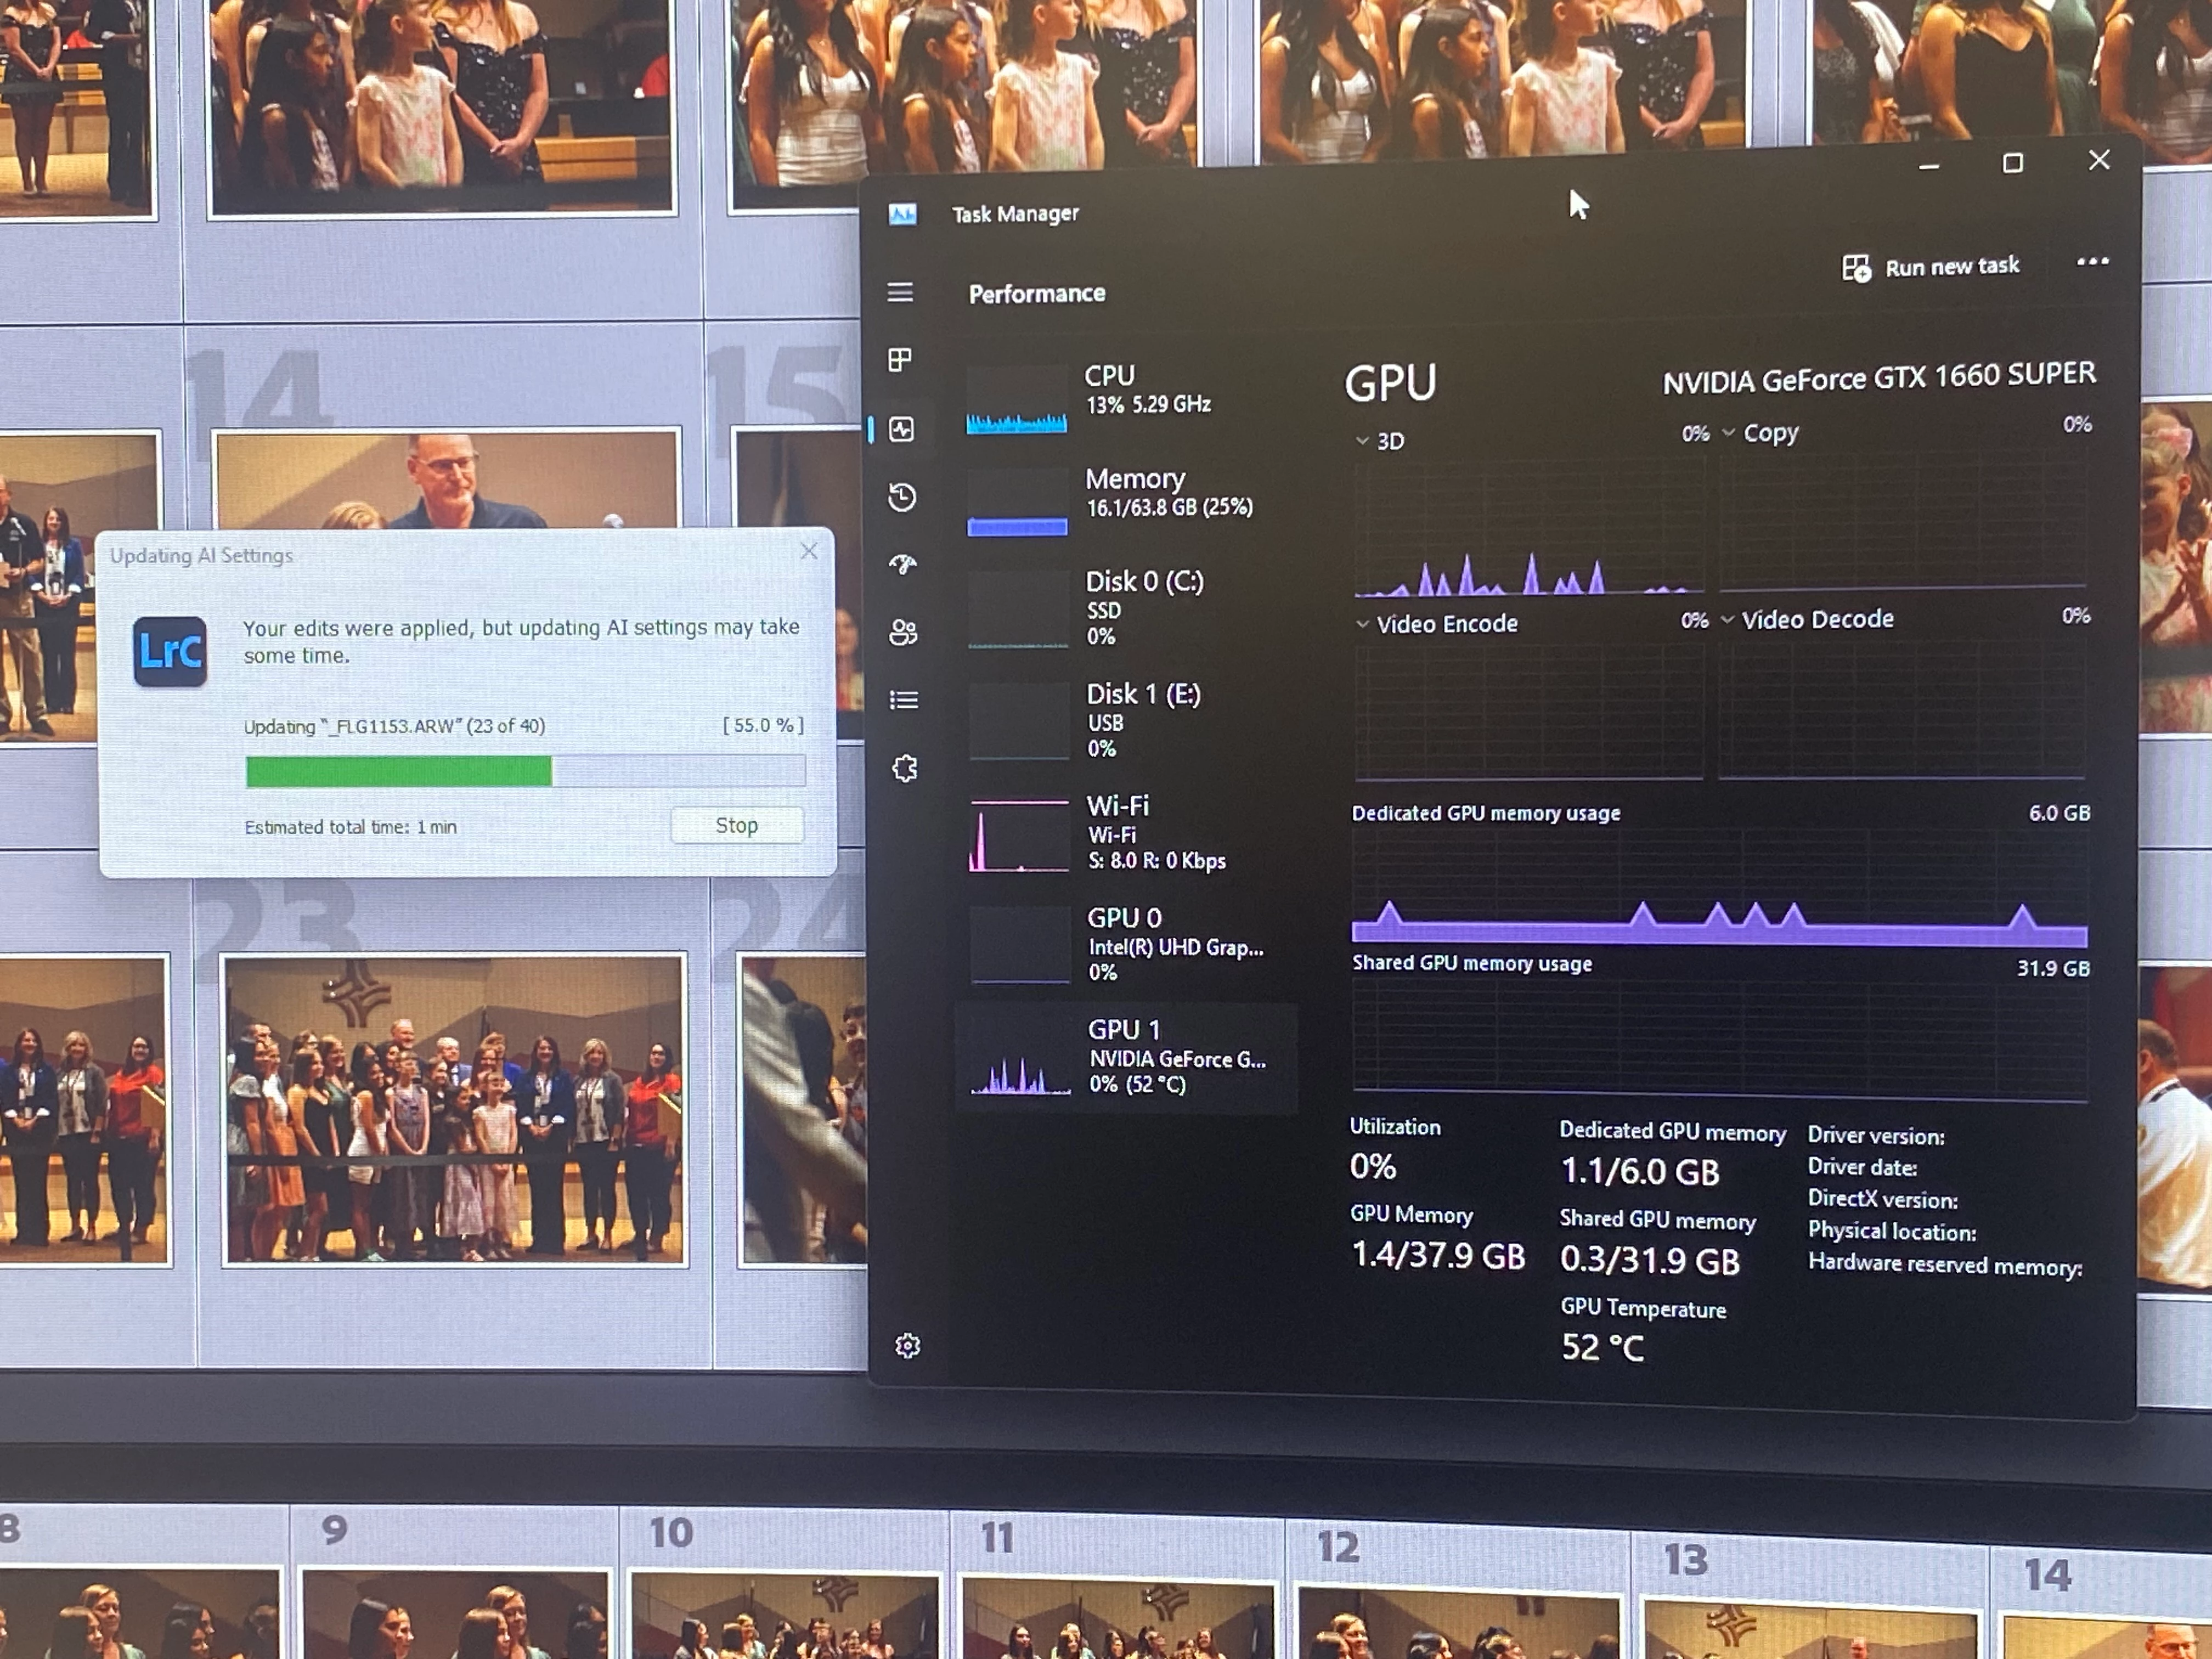Open Task Manager settings gear

click(907, 1346)
